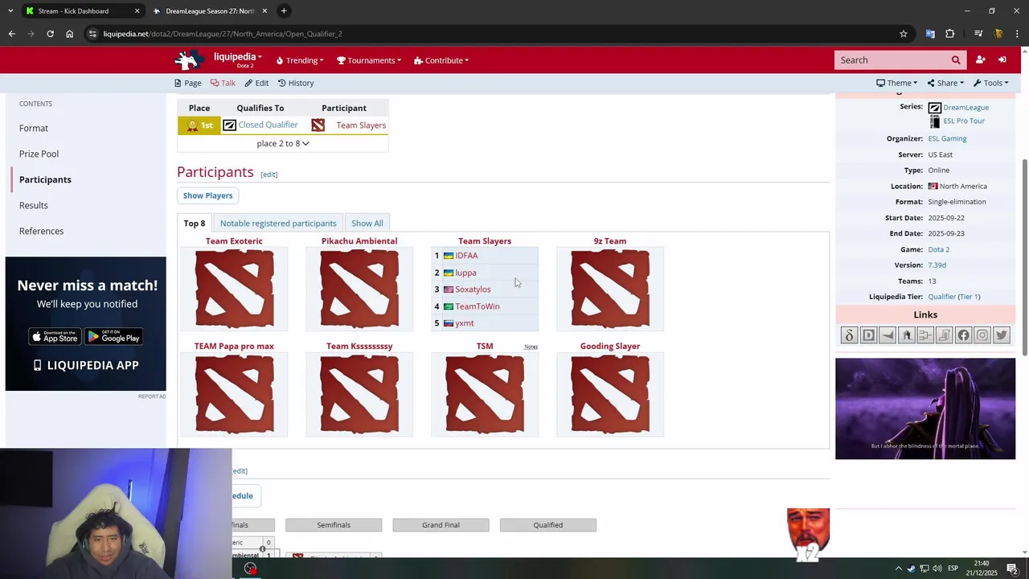
Task: Open the media control icon in Chrome toolbar
Action: pyautogui.click(x=978, y=34)
